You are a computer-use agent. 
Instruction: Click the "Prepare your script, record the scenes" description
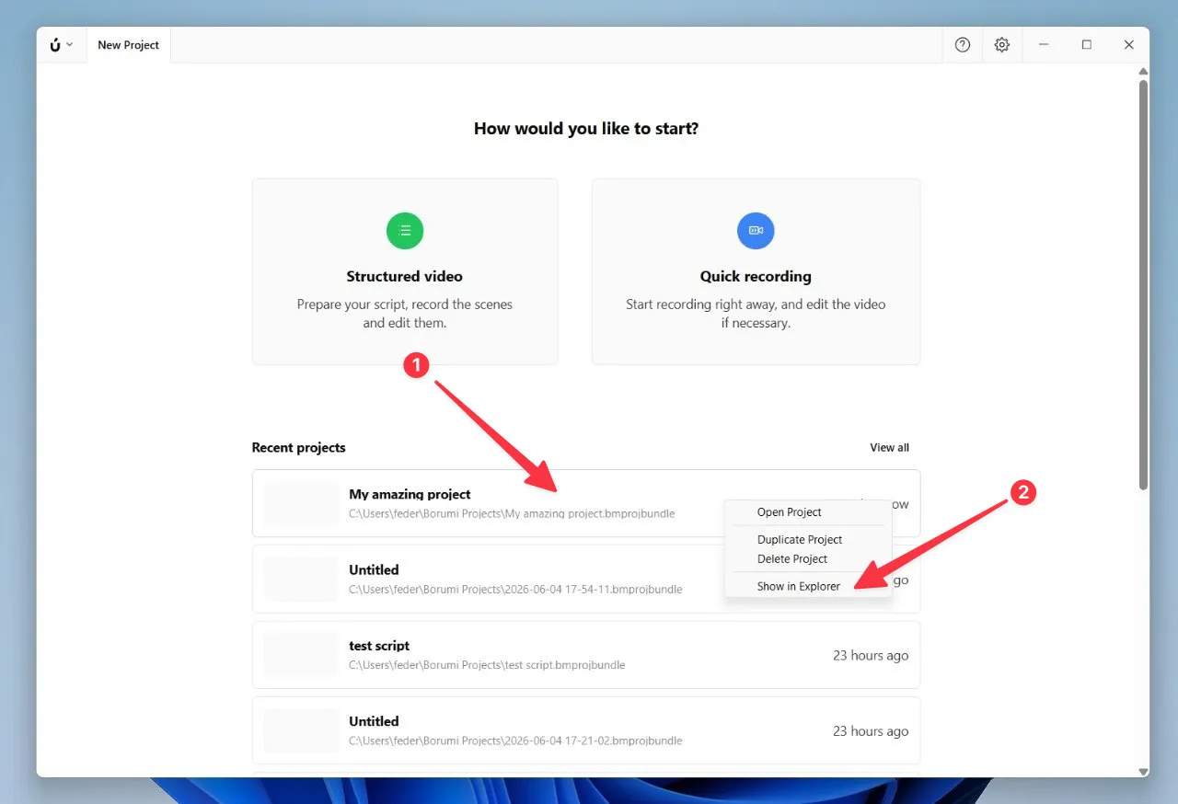(405, 314)
